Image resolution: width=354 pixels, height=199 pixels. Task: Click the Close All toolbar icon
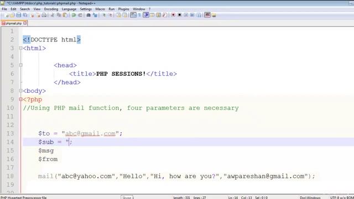coord(38,15)
